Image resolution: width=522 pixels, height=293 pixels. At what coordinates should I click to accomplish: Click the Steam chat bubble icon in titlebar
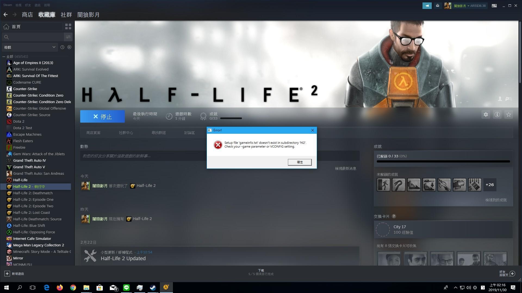coord(427,5)
